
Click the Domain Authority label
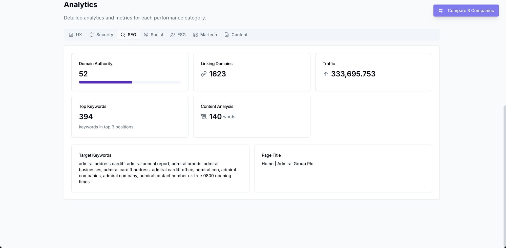[x=96, y=64]
